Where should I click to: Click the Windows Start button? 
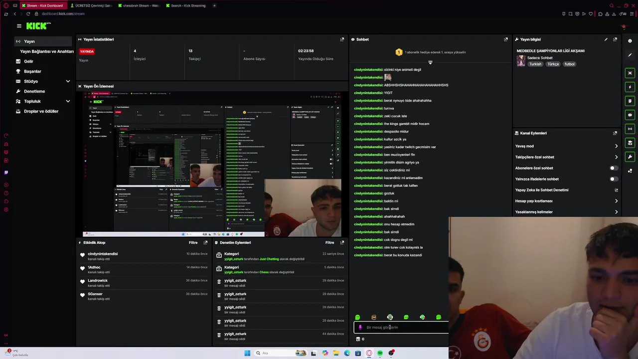pos(247,353)
